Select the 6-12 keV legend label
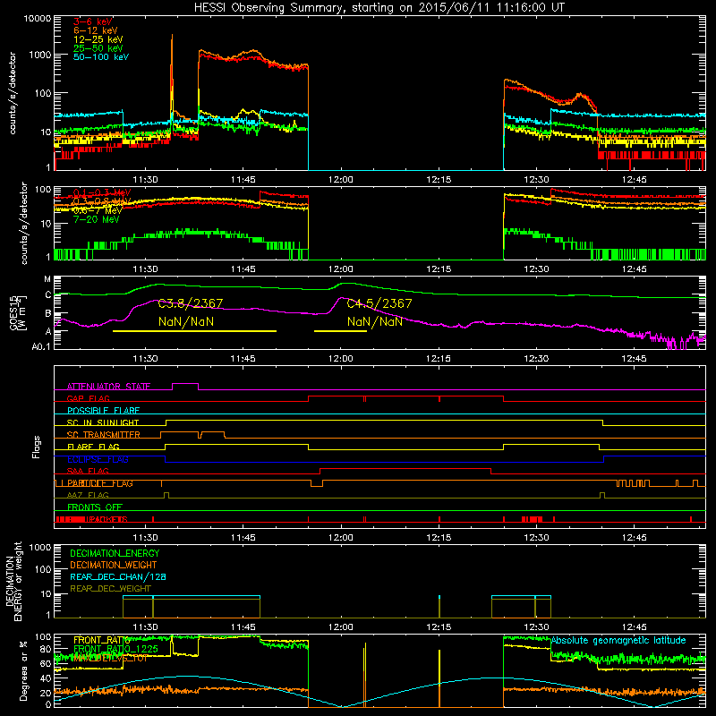The image size is (716, 716). click(96, 30)
